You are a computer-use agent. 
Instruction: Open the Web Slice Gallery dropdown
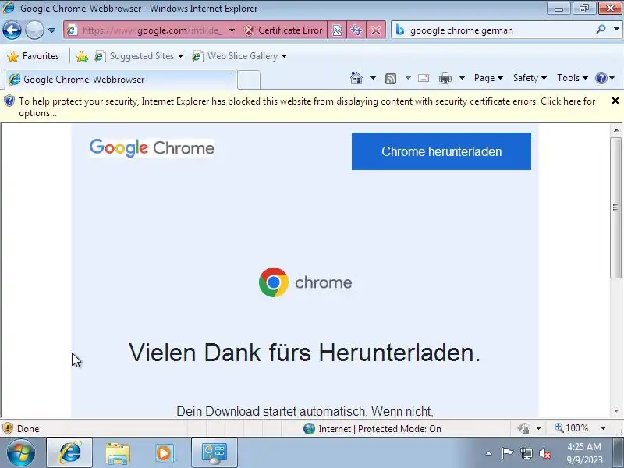[x=239, y=56]
